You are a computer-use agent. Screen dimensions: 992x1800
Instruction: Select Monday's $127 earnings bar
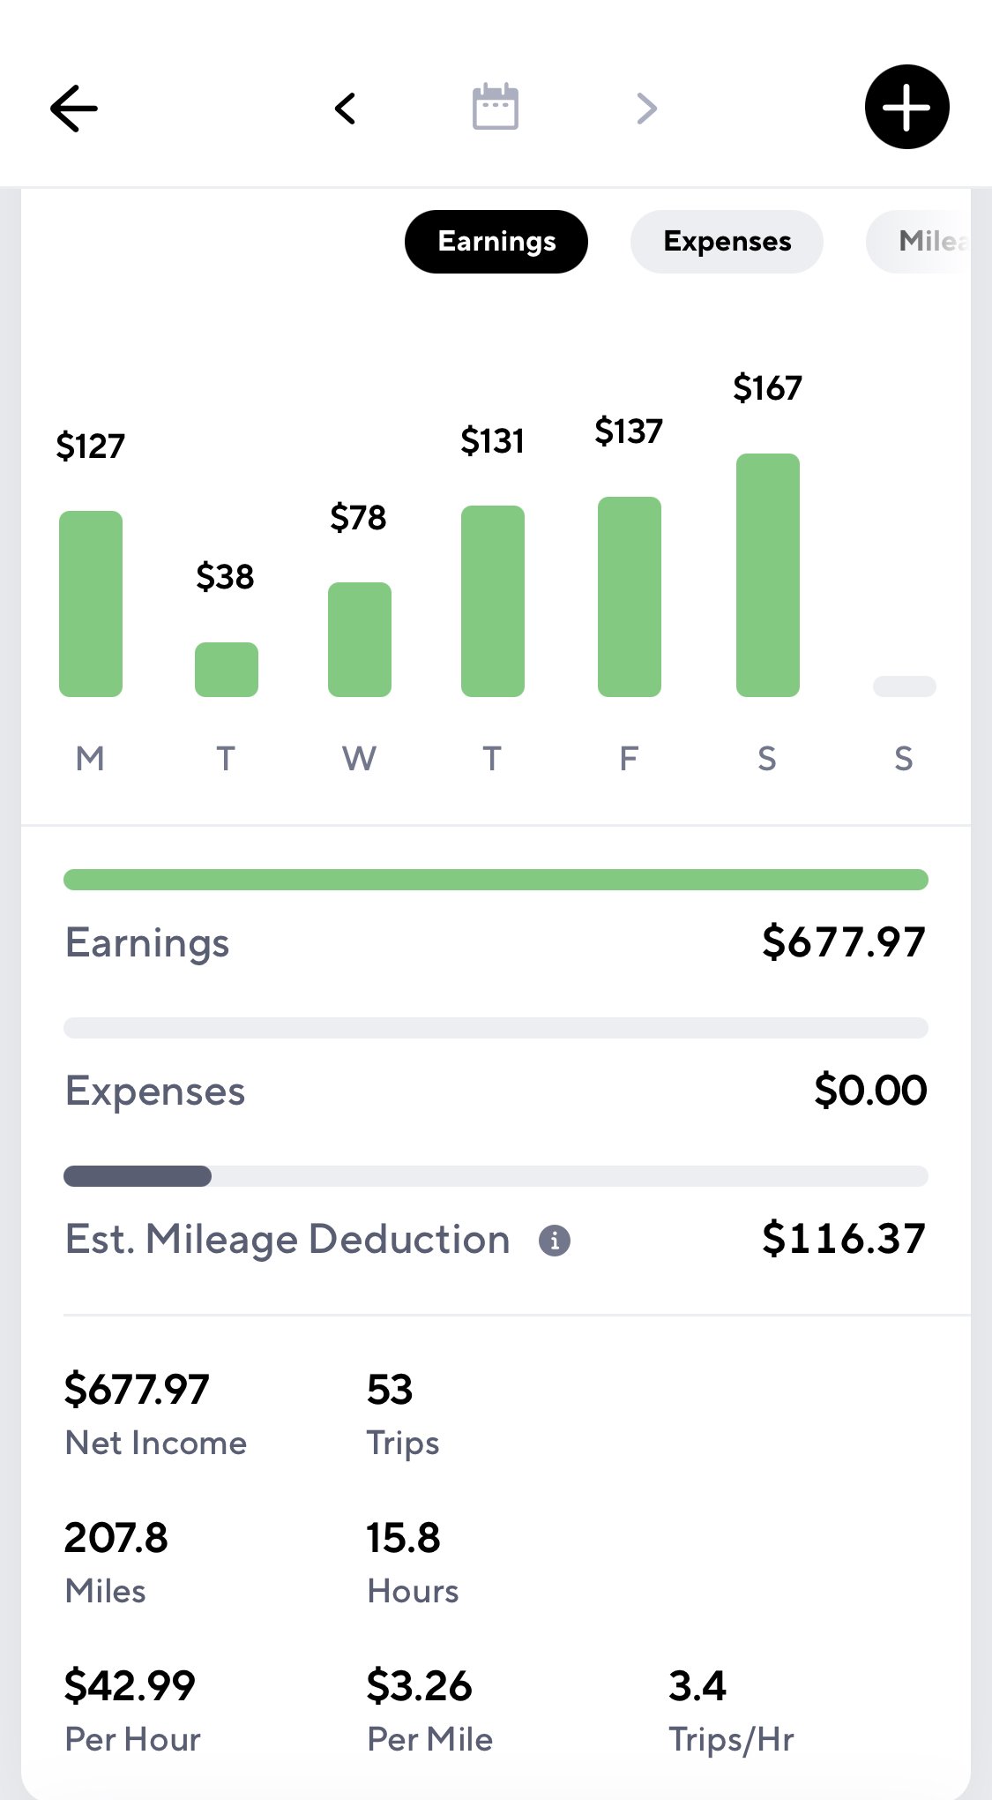tap(91, 604)
